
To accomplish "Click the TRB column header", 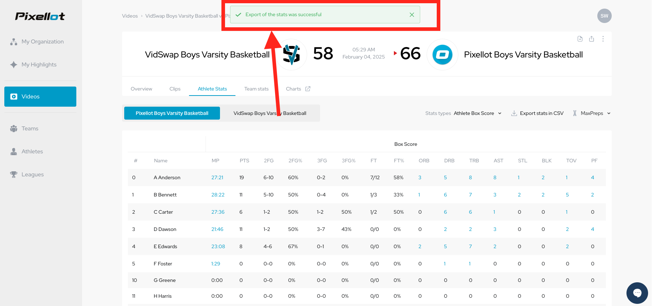I will click(x=474, y=161).
